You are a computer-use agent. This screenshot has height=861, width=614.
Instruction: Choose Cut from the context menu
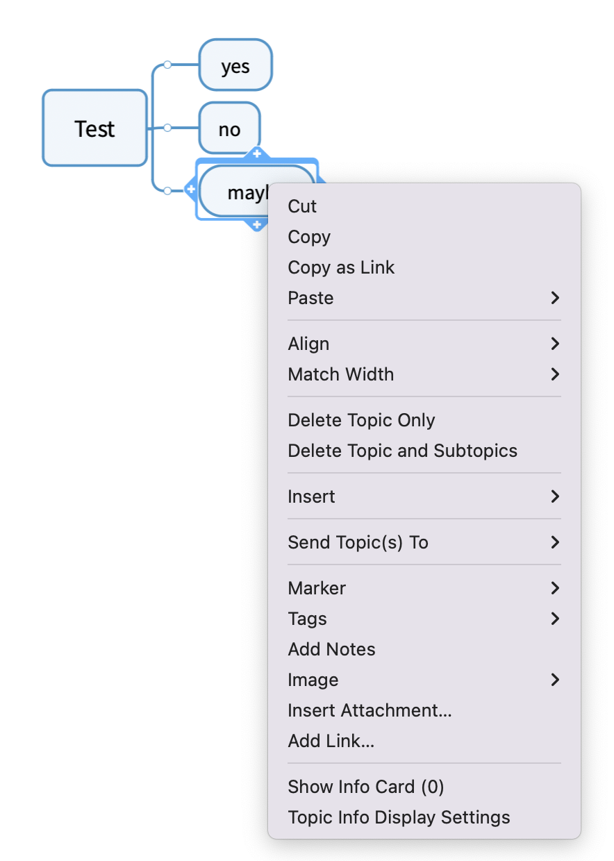pyautogui.click(x=302, y=206)
